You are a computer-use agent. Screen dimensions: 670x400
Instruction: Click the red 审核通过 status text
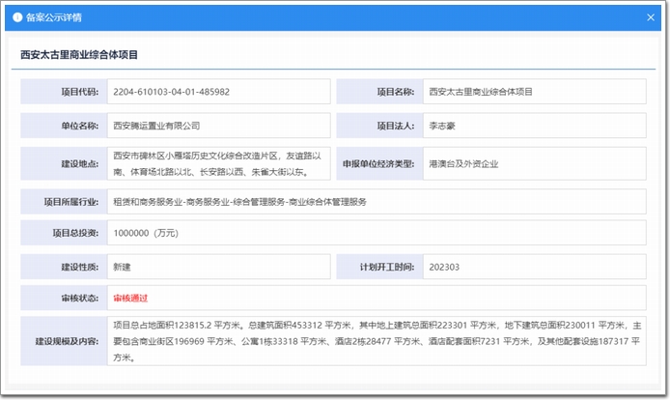[130, 298]
